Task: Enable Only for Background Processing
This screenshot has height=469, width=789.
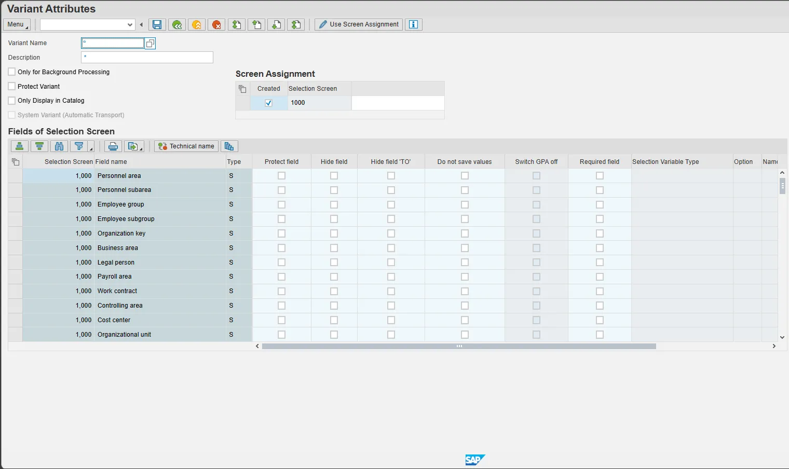Action: point(12,72)
